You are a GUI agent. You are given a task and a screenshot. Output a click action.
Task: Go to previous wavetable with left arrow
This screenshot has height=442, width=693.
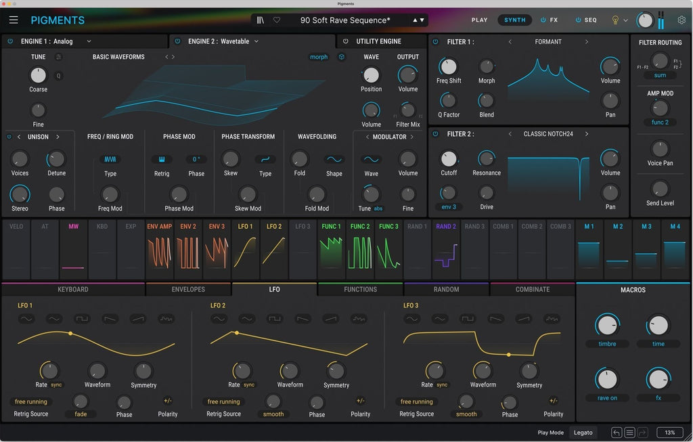[x=166, y=57]
